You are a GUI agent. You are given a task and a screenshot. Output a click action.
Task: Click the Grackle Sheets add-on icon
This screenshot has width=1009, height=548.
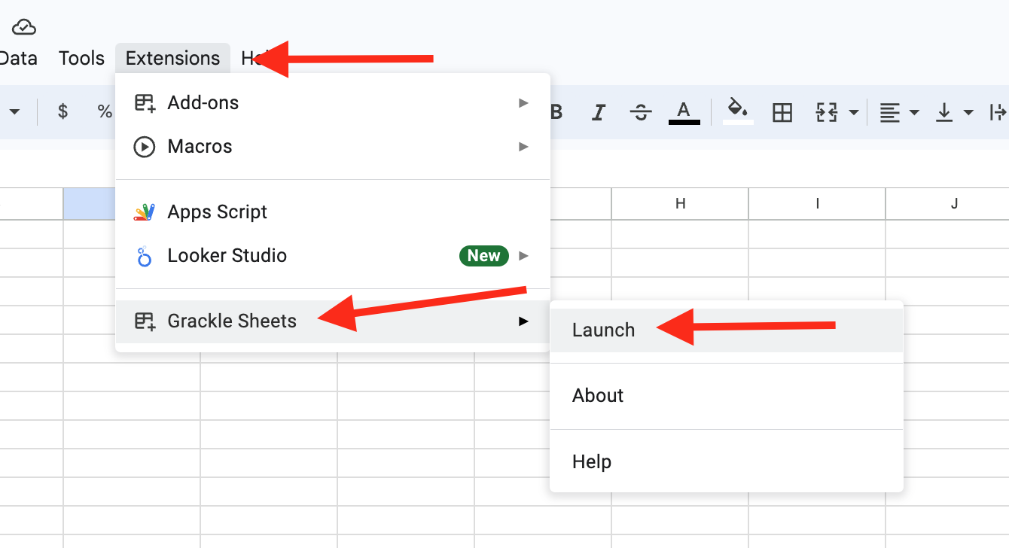pyautogui.click(x=145, y=321)
